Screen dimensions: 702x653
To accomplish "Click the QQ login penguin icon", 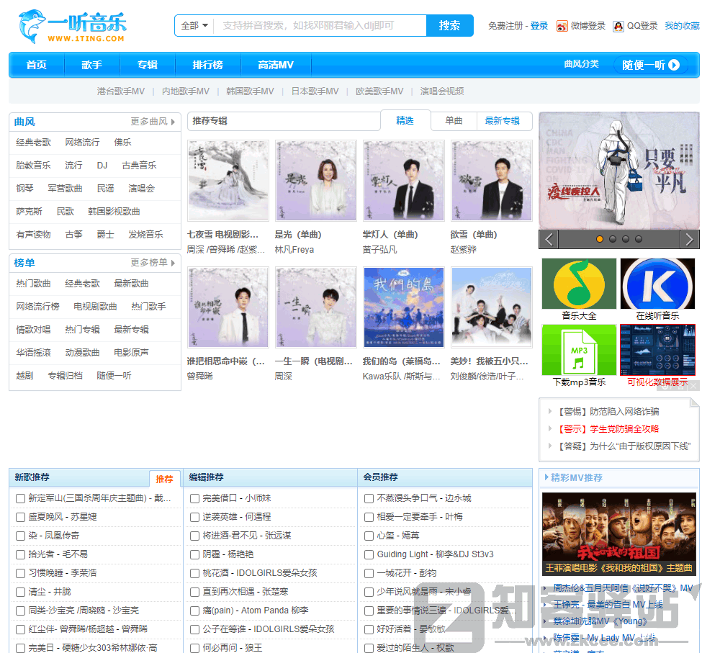I will pos(618,26).
